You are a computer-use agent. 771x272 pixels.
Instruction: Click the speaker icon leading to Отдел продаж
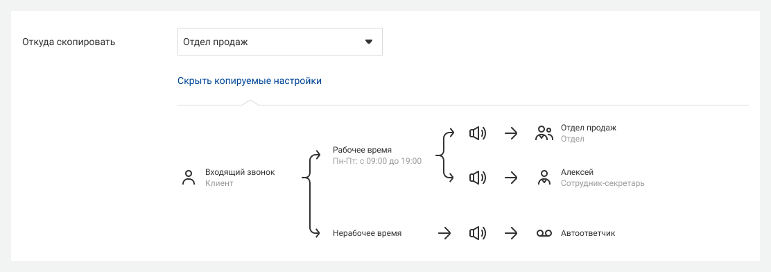[x=478, y=133]
